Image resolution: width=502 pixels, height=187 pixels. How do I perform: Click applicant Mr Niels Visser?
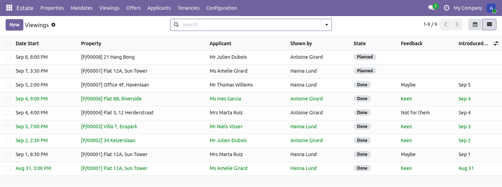[226, 127]
